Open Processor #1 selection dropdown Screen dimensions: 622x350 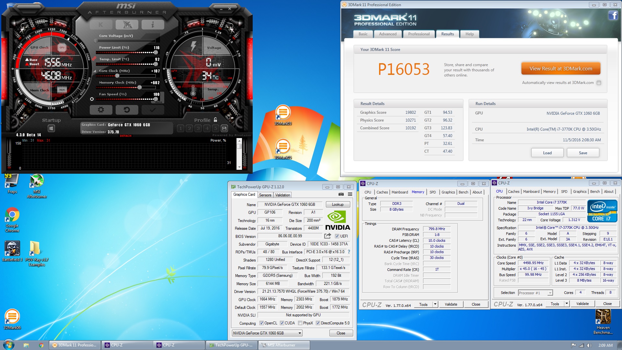pos(535,293)
